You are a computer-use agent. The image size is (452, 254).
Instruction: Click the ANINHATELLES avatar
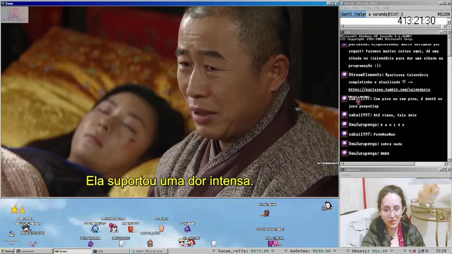point(113,228)
